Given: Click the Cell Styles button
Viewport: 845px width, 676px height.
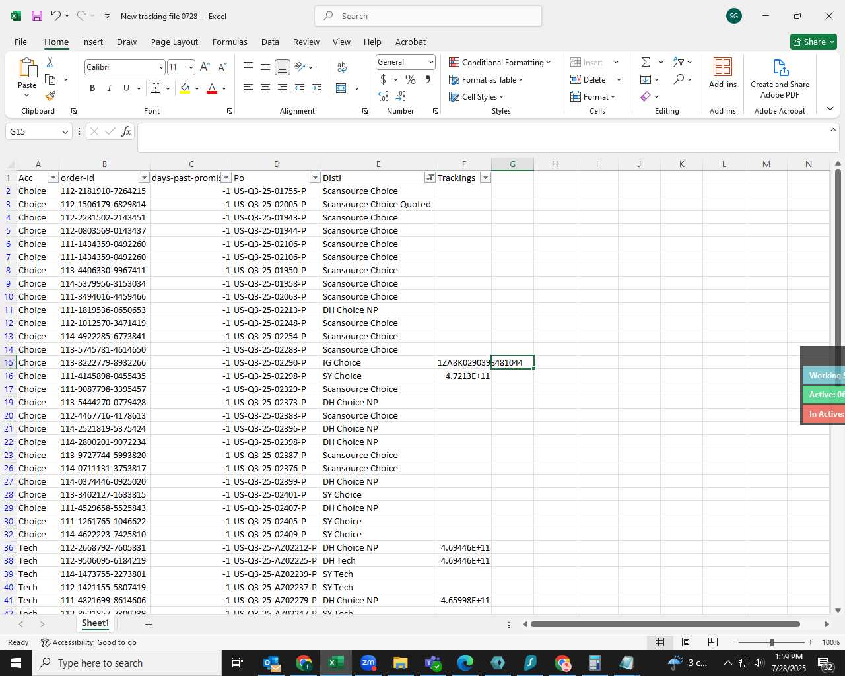Looking at the screenshot, I should [x=476, y=96].
